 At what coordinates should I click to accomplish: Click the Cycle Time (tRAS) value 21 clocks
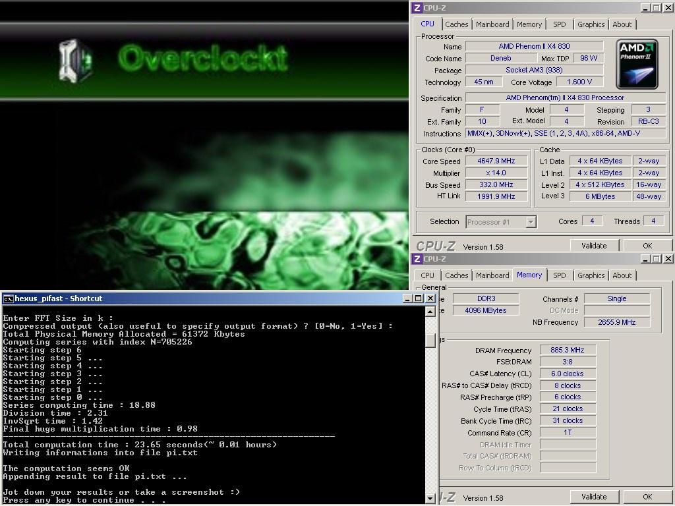pos(568,408)
